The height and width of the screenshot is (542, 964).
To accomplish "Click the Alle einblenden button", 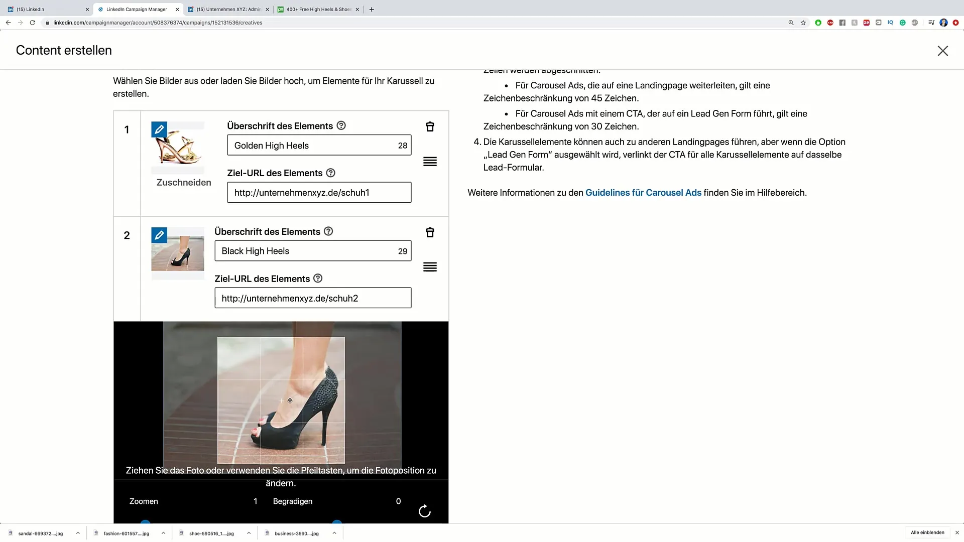I will pos(927,532).
